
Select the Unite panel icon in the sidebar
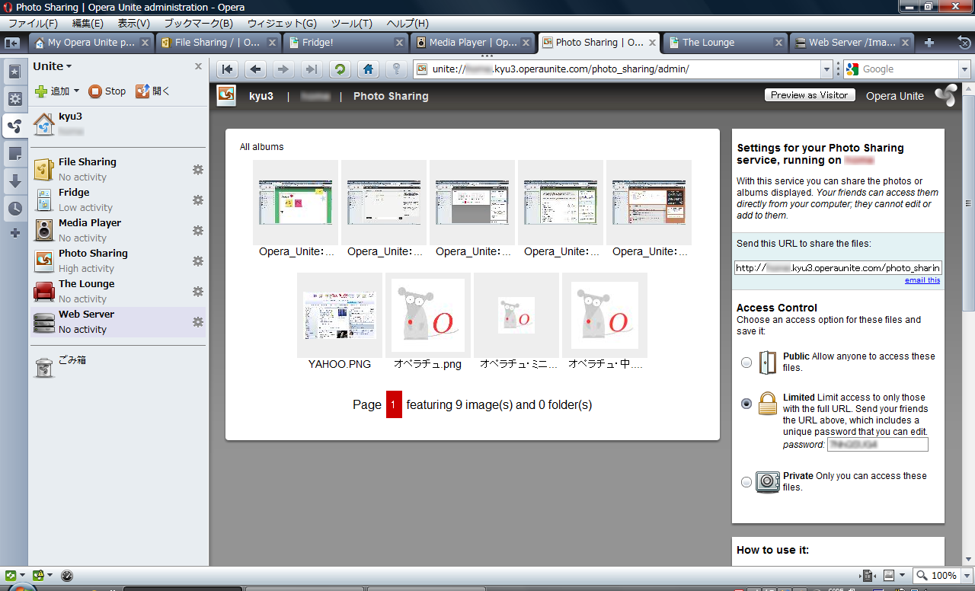click(14, 126)
